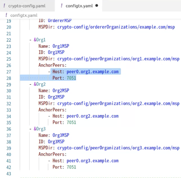The width and height of the screenshot is (181, 178).
Task: Place cursor on the &Org2 anchor
Action: (x=40, y=84)
